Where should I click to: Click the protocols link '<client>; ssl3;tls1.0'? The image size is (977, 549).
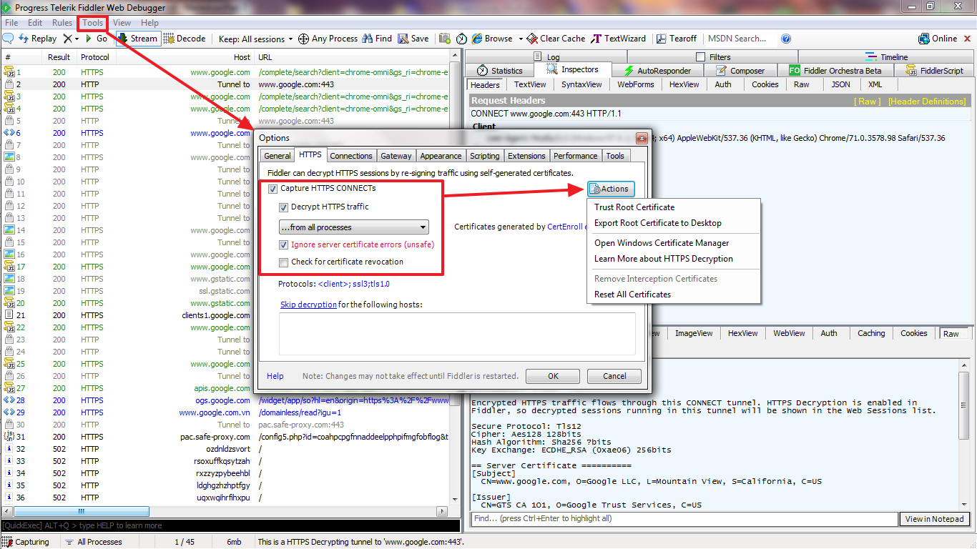point(353,284)
